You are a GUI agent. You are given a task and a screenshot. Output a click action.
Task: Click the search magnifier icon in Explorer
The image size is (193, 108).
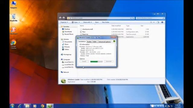coord(163,18)
